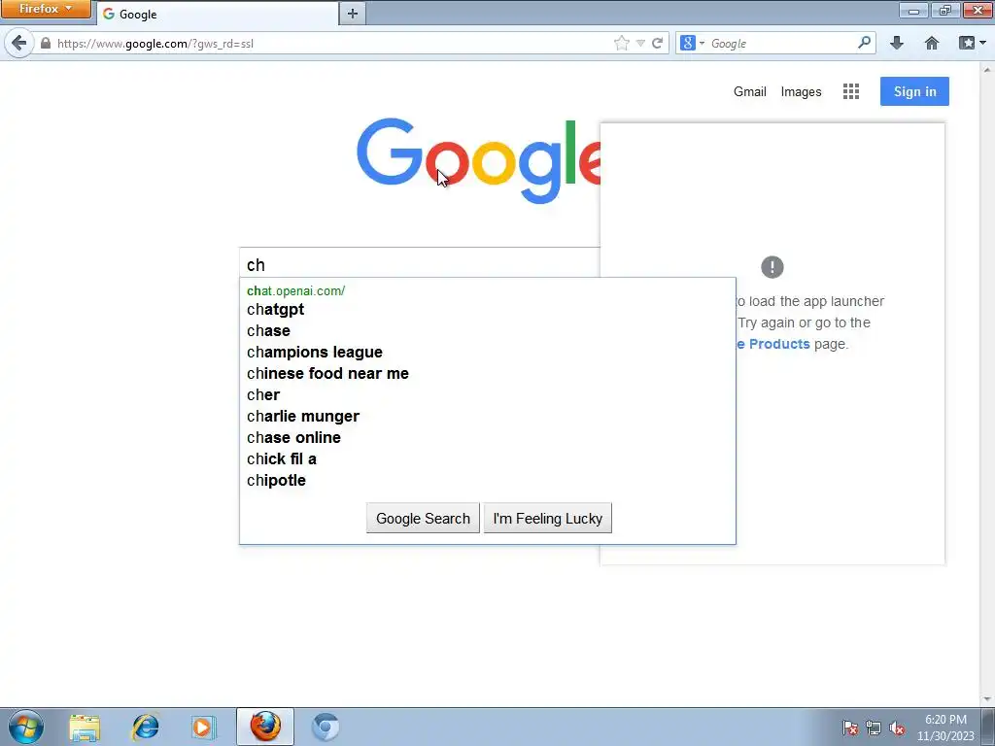Restore down the Firefox window
This screenshot has height=746, width=995.
click(x=944, y=10)
